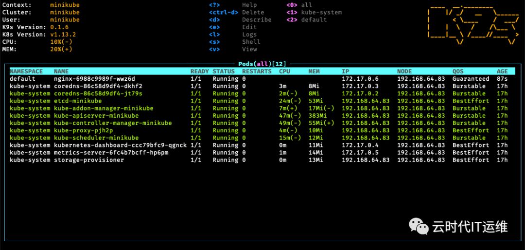Click the User value minikube
525x250 pixels.
point(65,20)
